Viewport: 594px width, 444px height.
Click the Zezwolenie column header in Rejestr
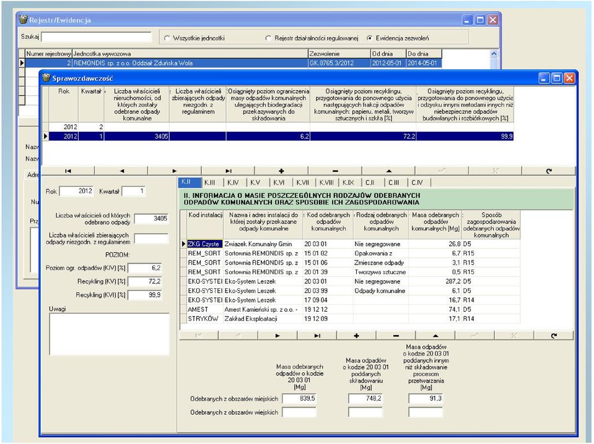tap(339, 54)
